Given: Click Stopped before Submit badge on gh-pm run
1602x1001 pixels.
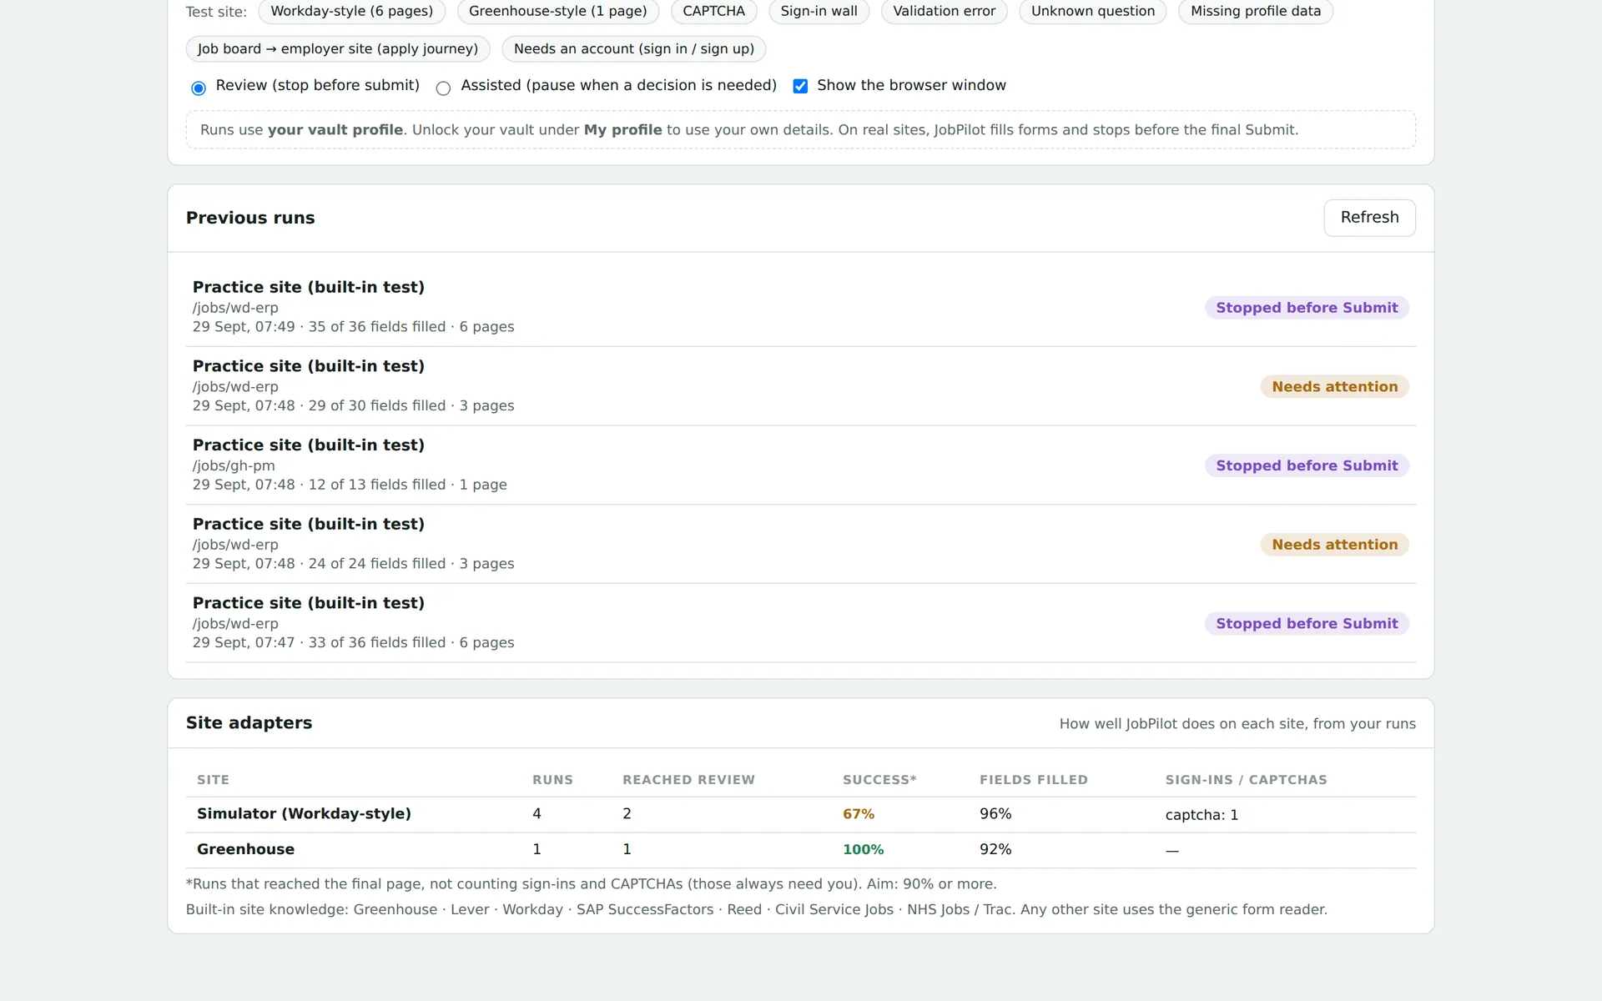Looking at the screenshot, I should click(x=1307, y=465).
